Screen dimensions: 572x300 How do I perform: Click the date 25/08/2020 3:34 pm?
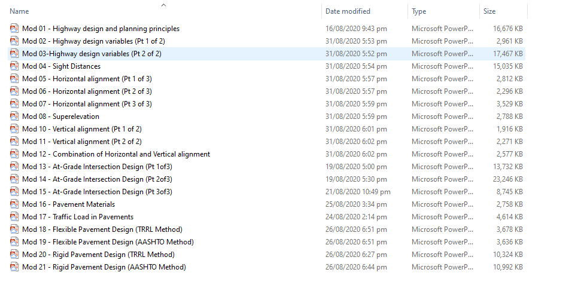(356, 204)
